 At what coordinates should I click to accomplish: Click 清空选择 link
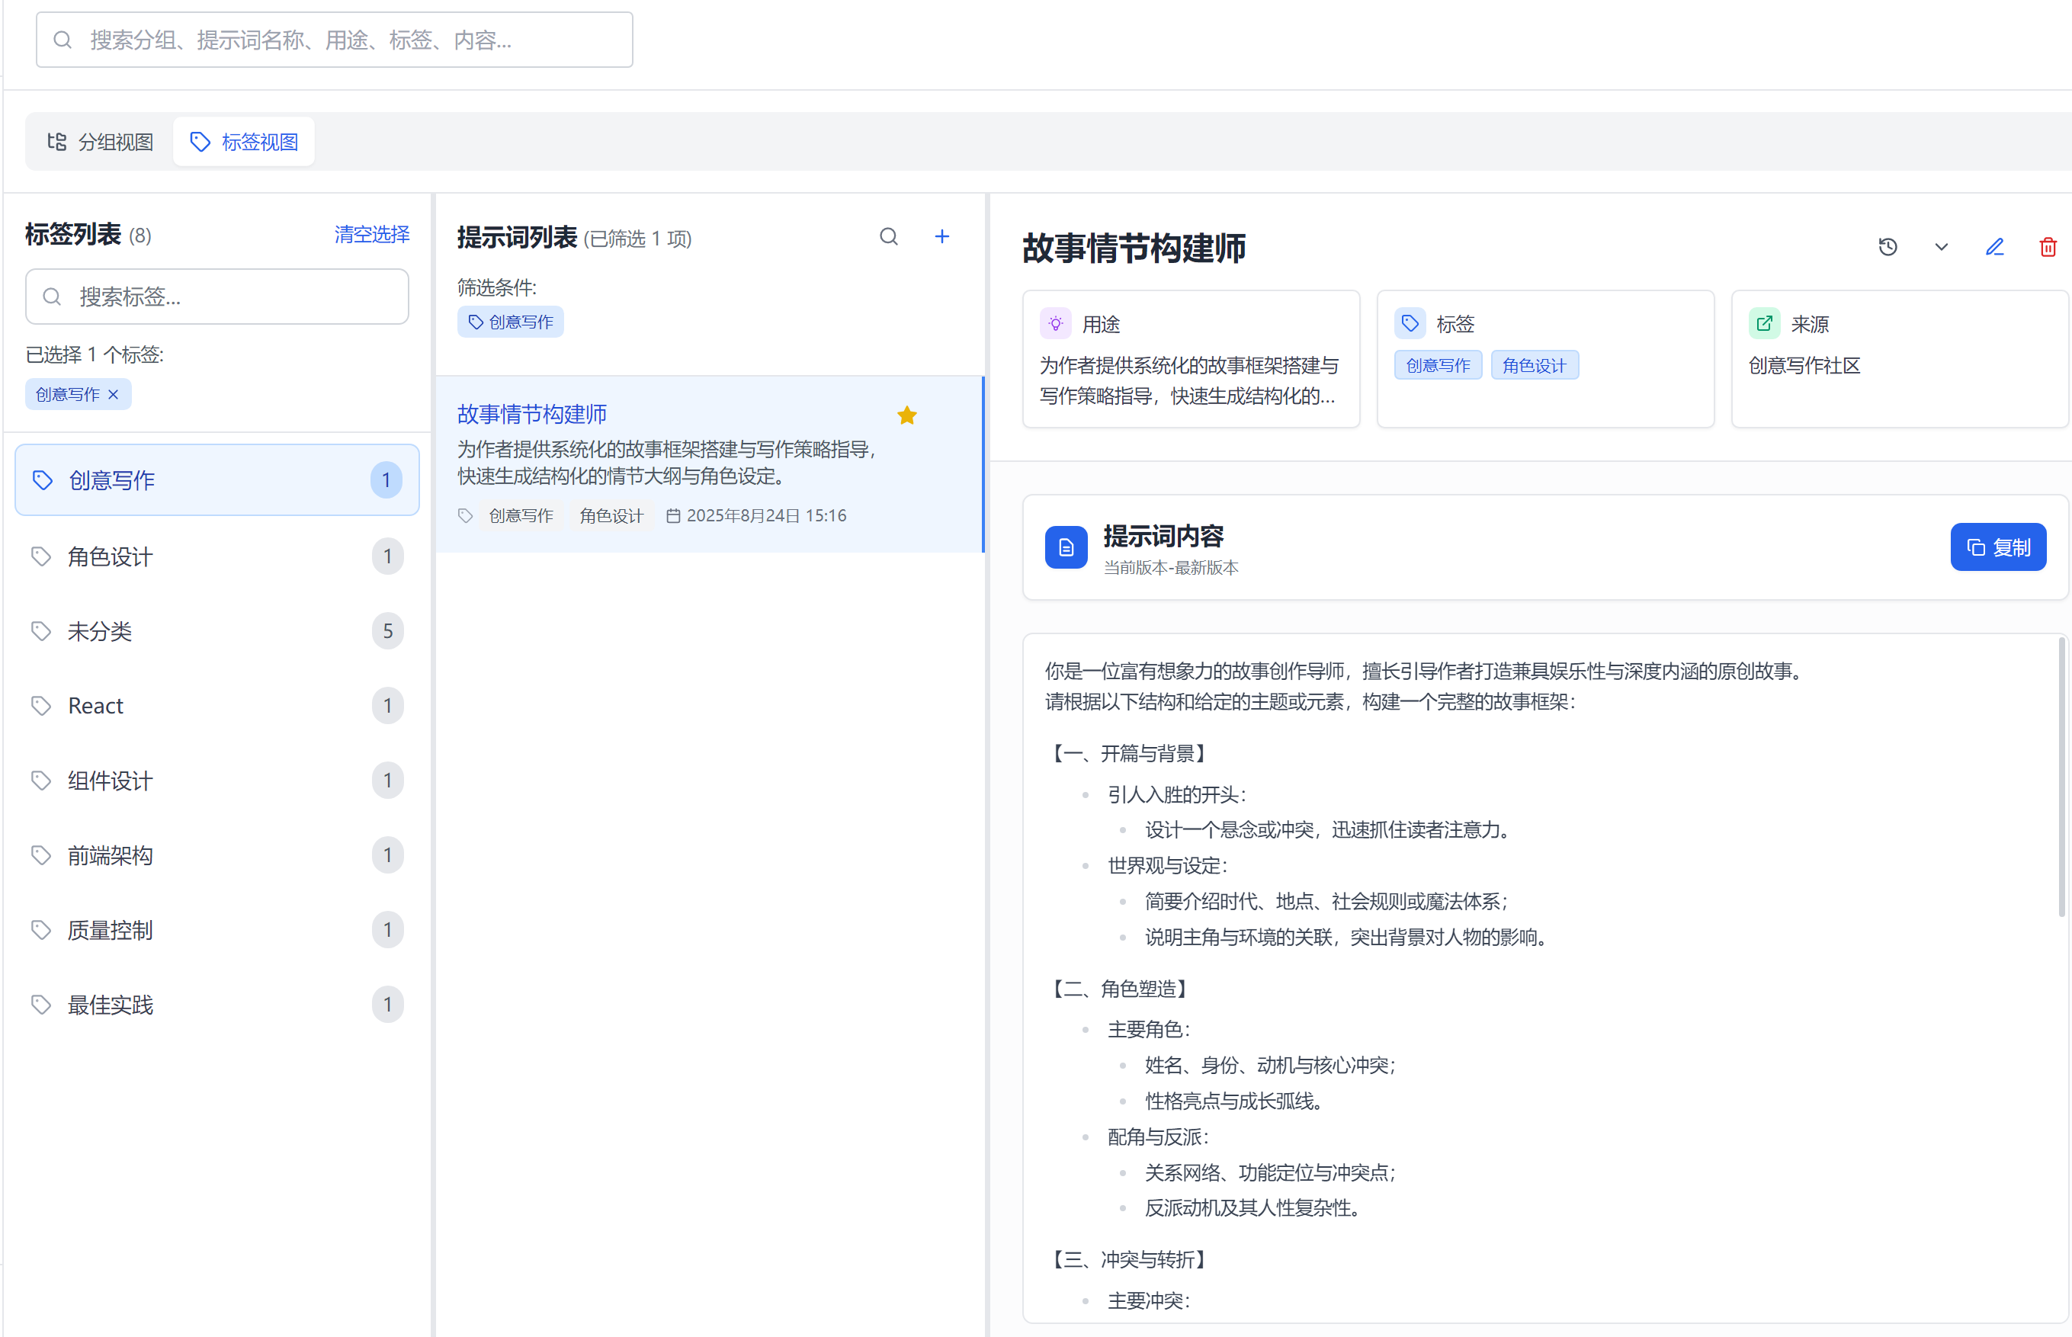[371, 235]
